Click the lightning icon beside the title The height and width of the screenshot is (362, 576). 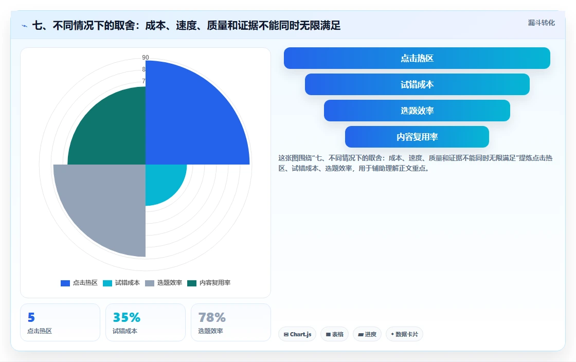25,26
